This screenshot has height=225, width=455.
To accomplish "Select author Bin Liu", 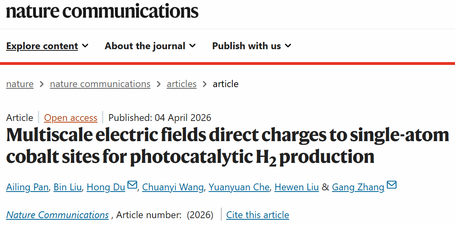I will click(67, 187).
